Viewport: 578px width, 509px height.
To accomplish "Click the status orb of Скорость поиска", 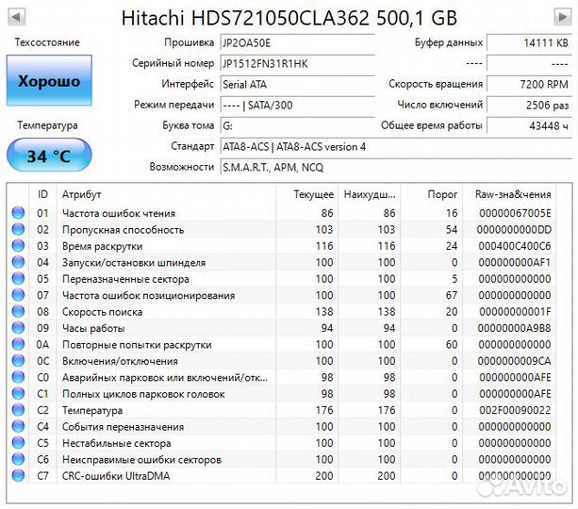I will (x=18, y=311).
